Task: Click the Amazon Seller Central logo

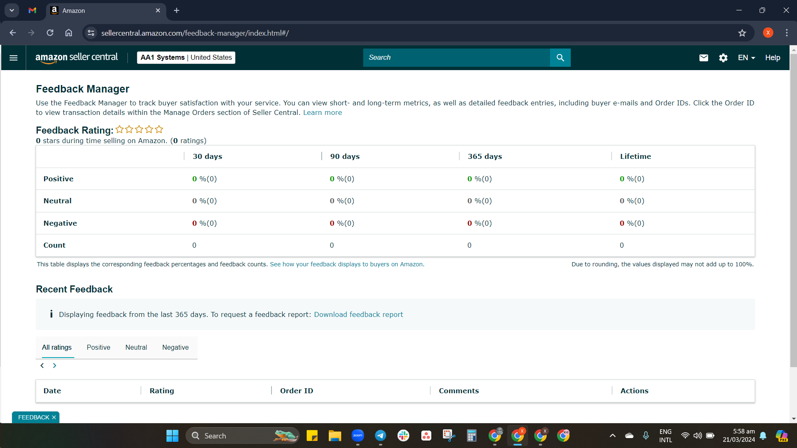Action: pos(77,58)
